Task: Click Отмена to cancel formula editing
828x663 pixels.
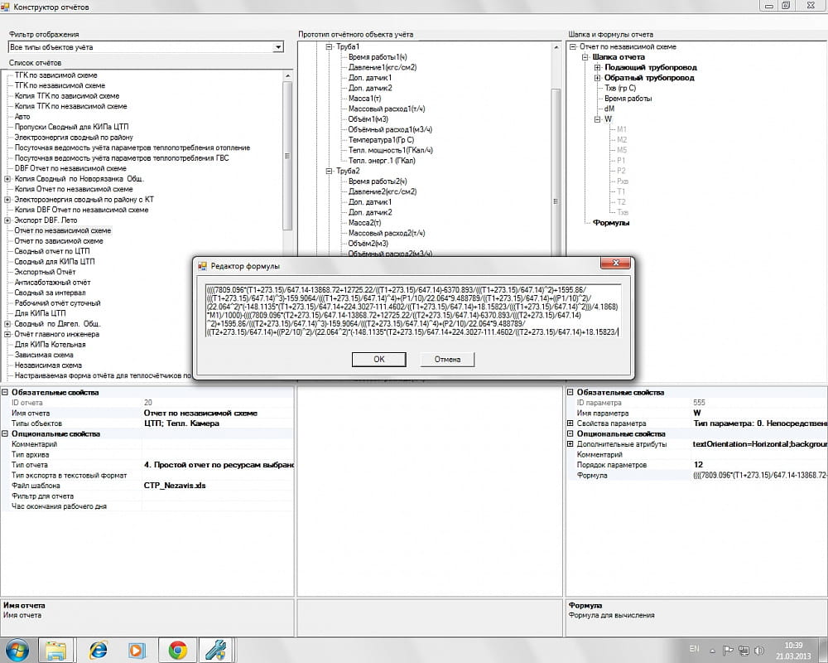Action: coord(447,359)
